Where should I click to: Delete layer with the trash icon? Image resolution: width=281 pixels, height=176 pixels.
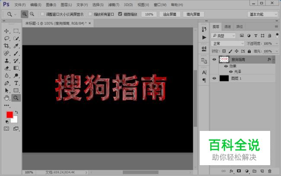point(270,171)
